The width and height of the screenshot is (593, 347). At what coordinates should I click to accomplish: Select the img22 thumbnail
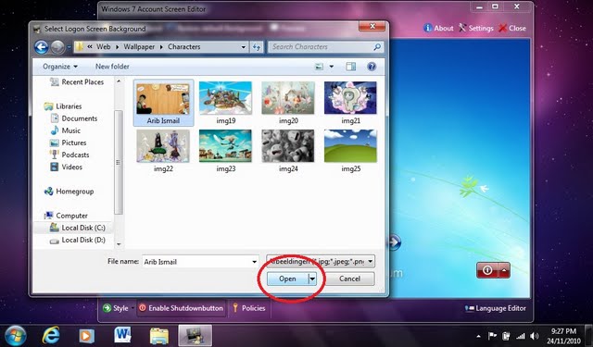point(163,151)
